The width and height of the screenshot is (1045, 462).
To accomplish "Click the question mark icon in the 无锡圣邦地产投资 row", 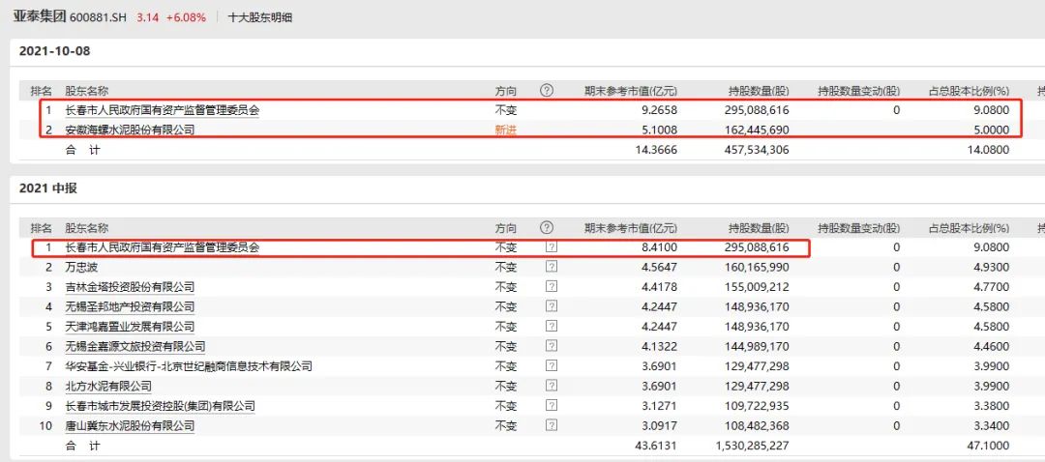I will click(552, 307).
